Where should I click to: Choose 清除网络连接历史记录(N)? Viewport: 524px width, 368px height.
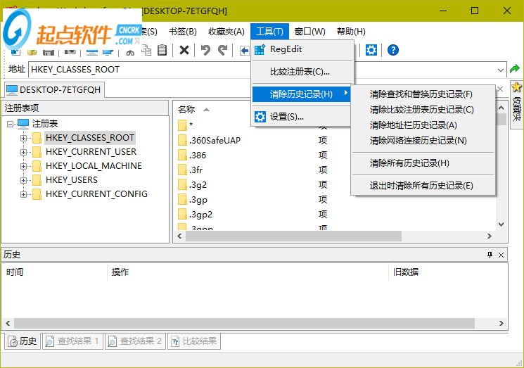pyautogui.click(x=423, y=141)
